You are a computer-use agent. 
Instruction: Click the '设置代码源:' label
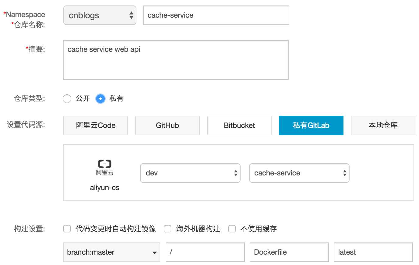tap(26, 125)
